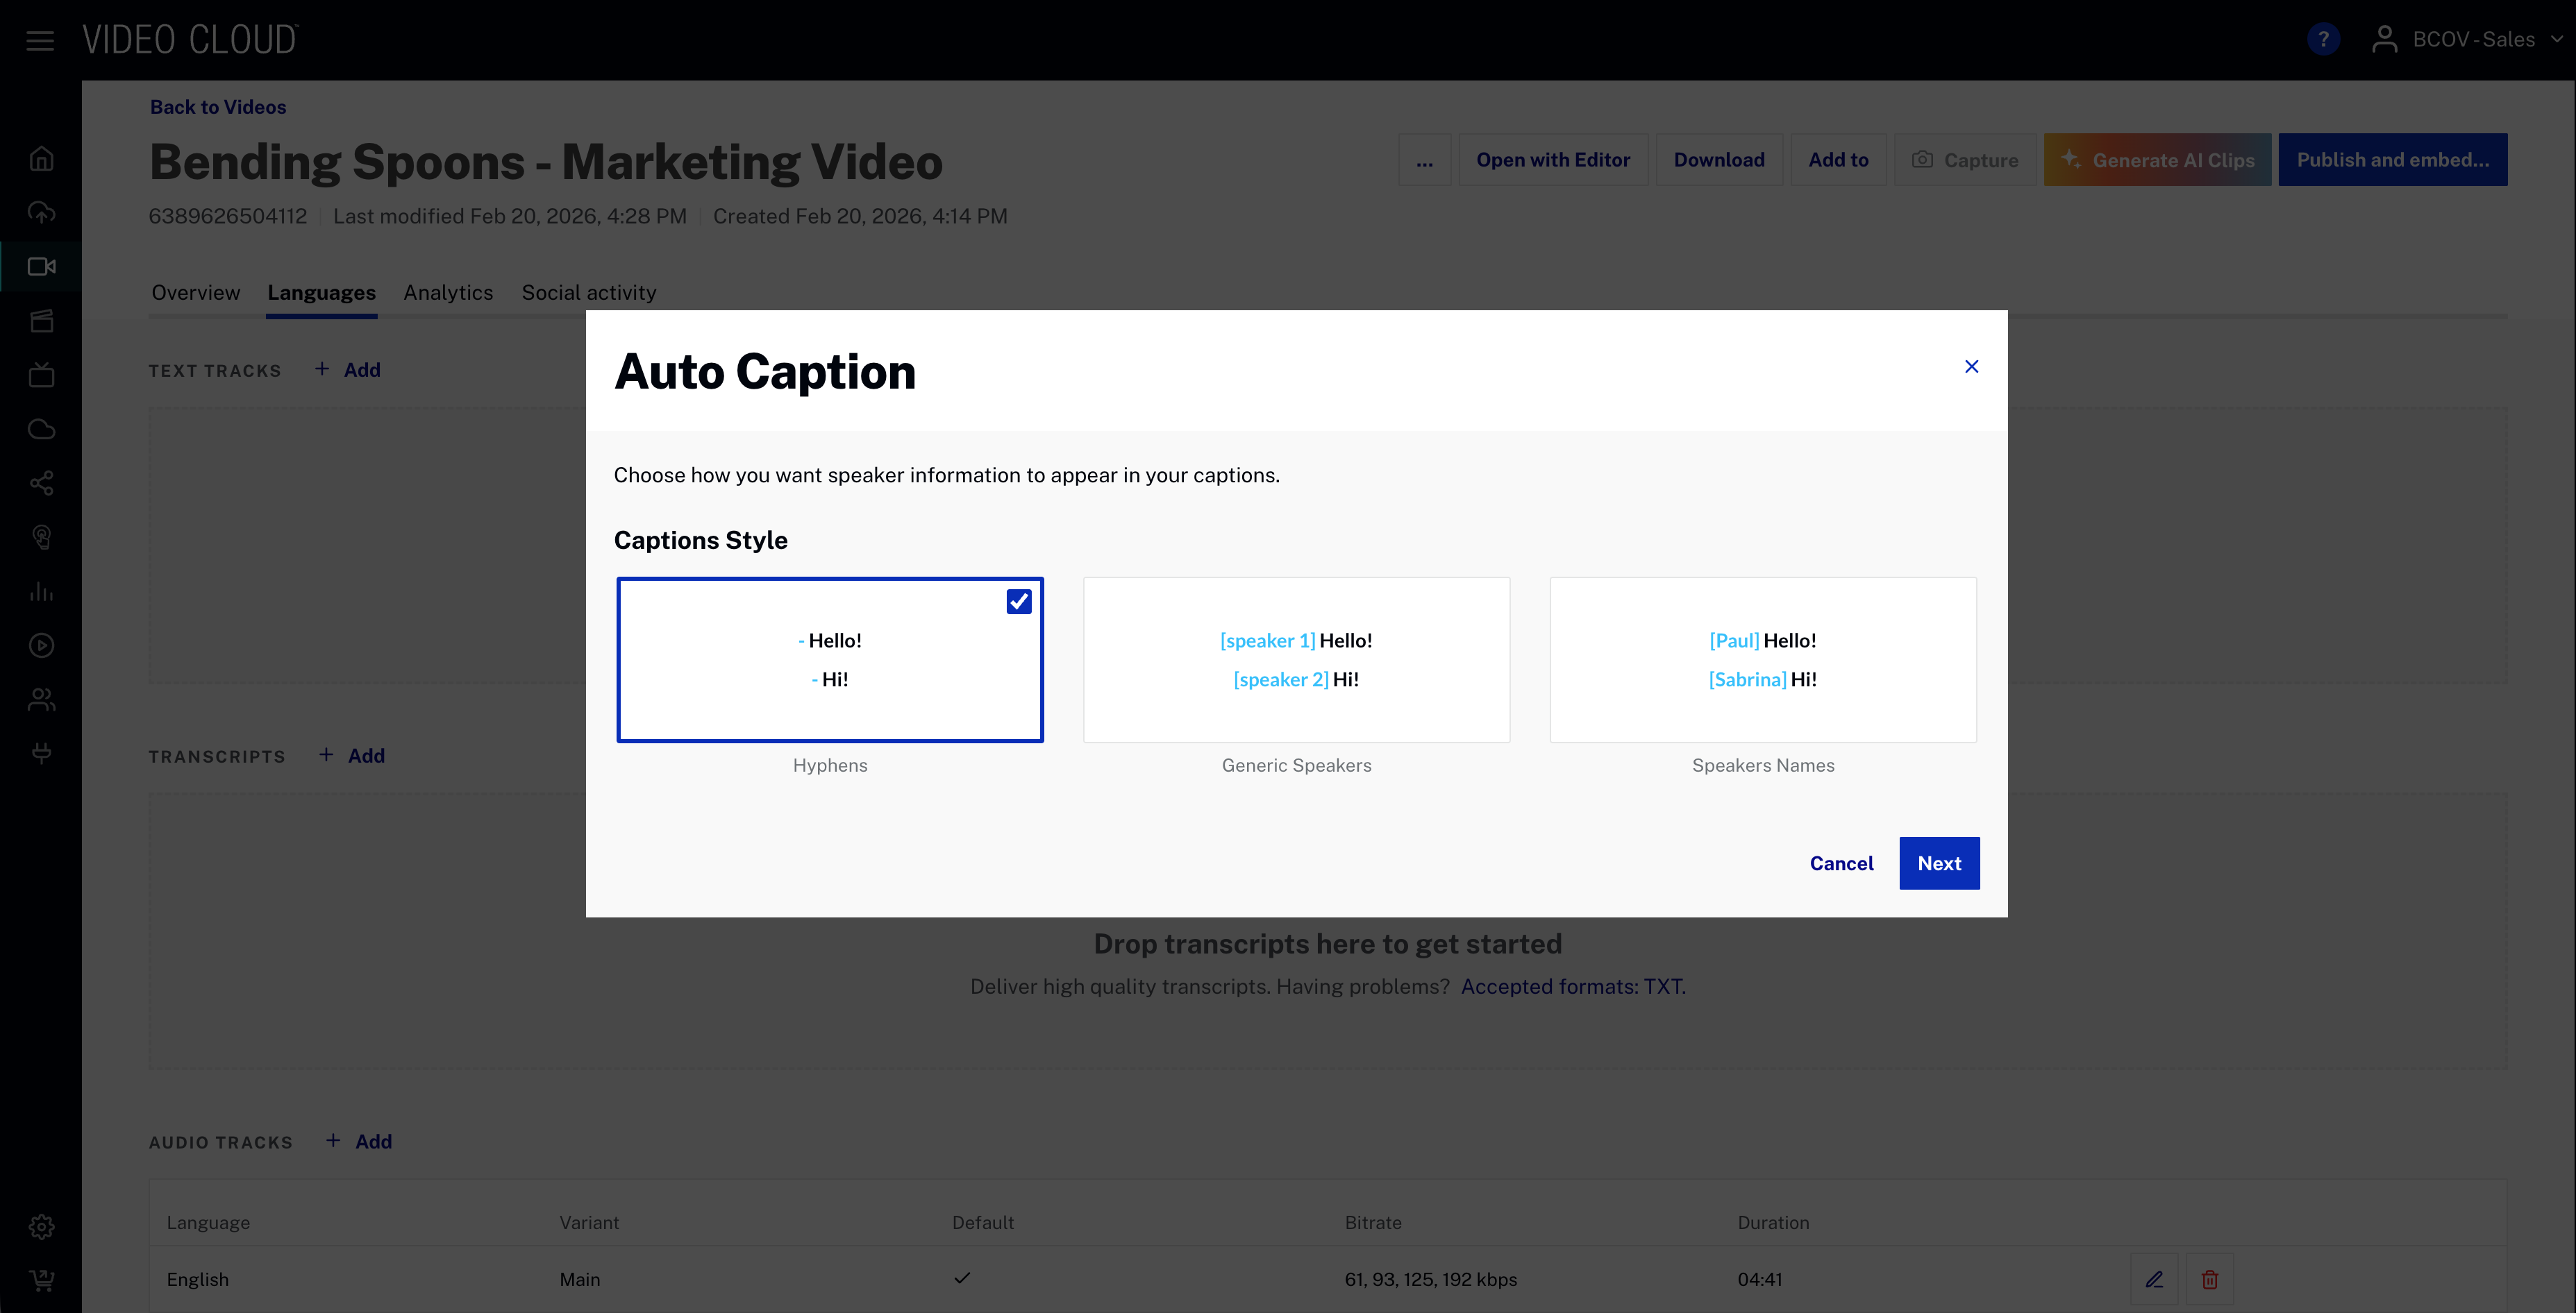Viewport: 2576px width, 1313px height.
Task: Select the sidebar Analytics bar-chart icon
Action: (x=41, y=591)
